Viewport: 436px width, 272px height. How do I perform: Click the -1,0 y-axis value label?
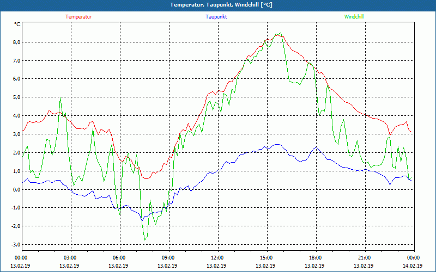[15, 208]
